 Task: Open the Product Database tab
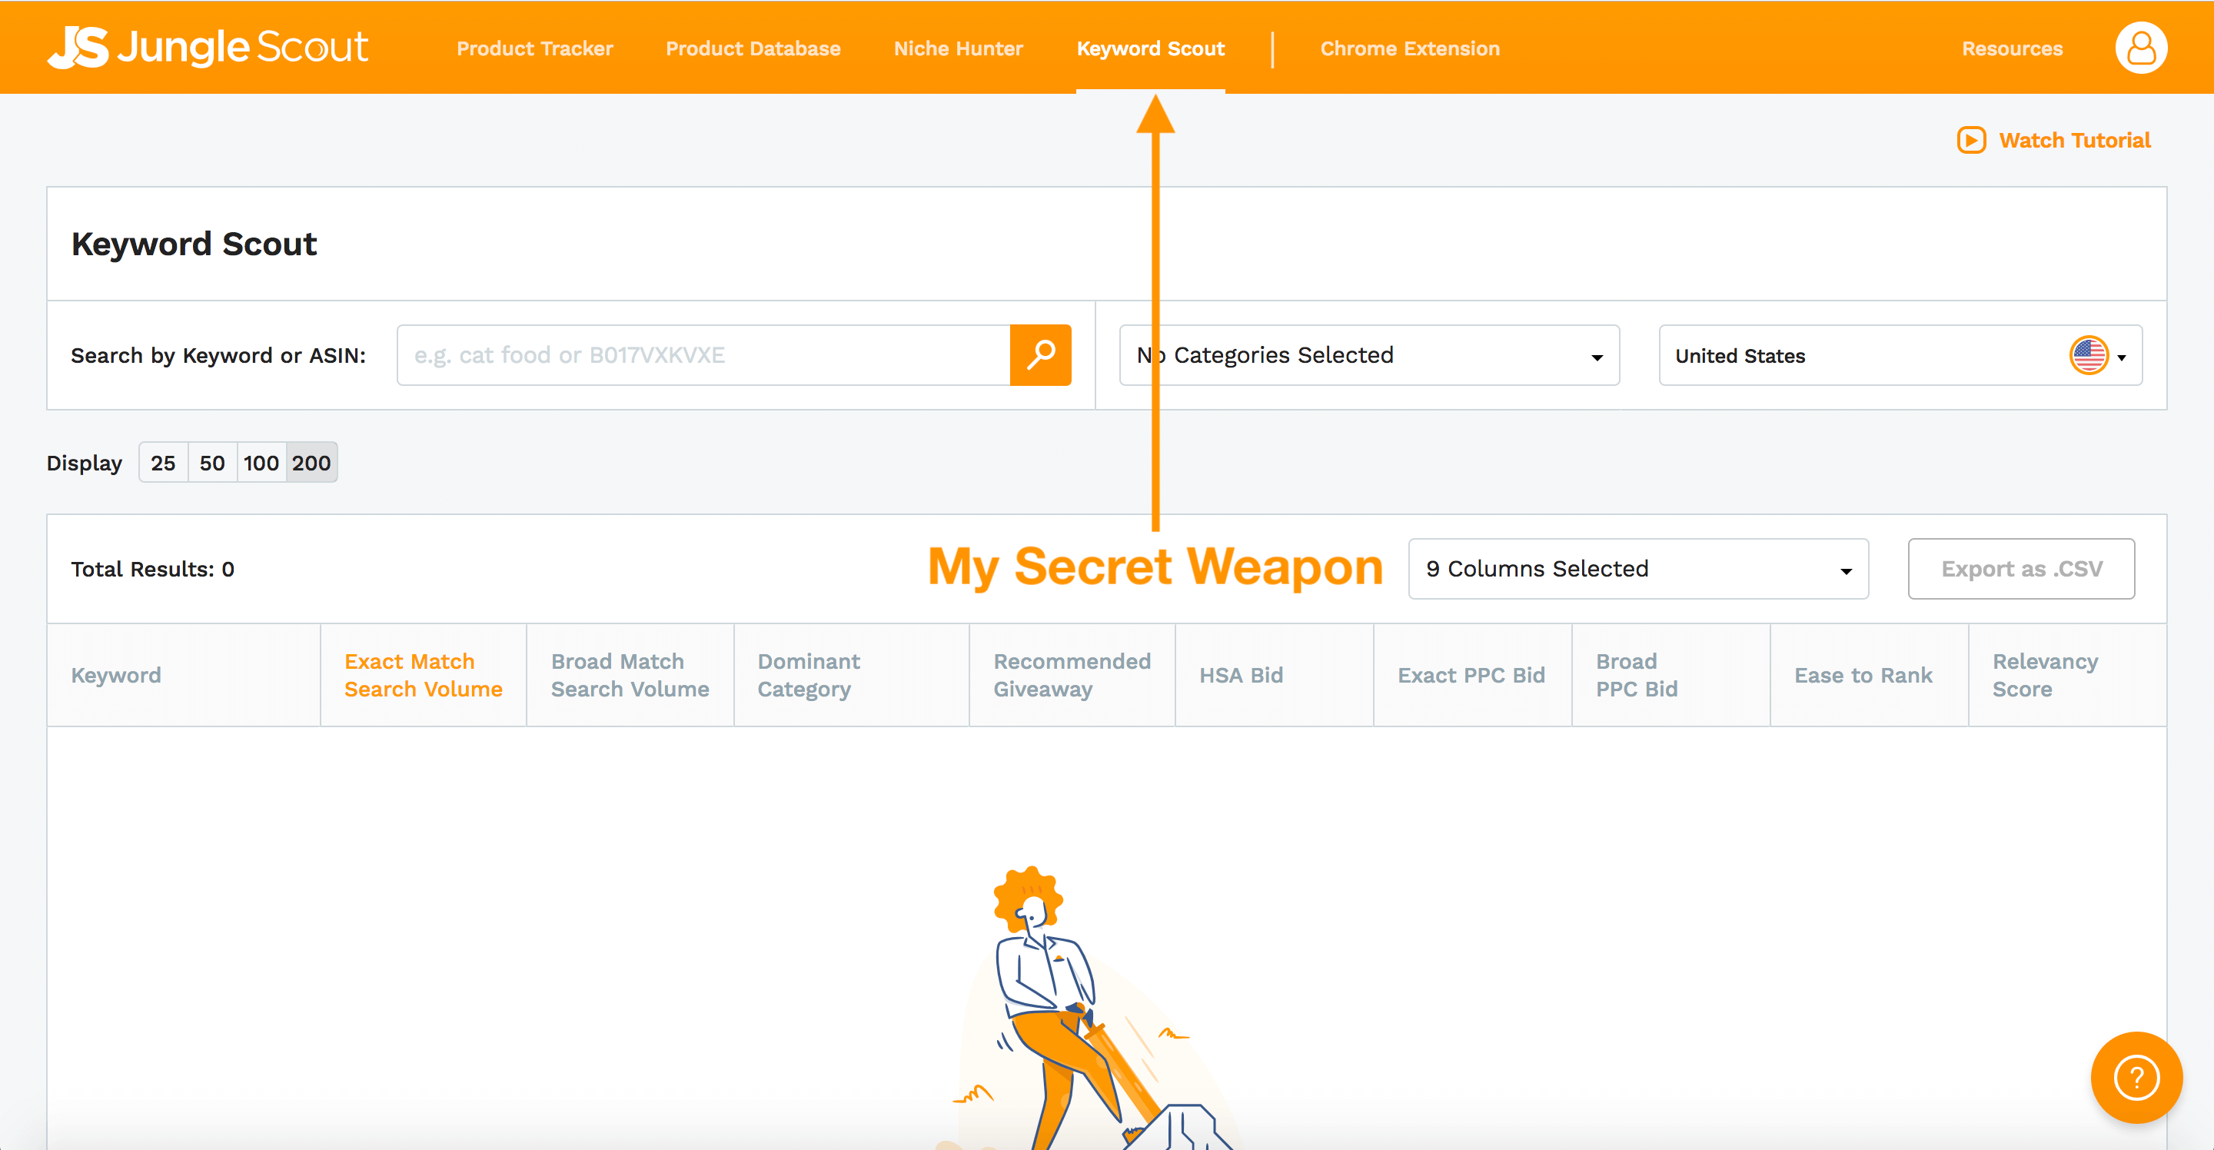click(x=753, y=49)
